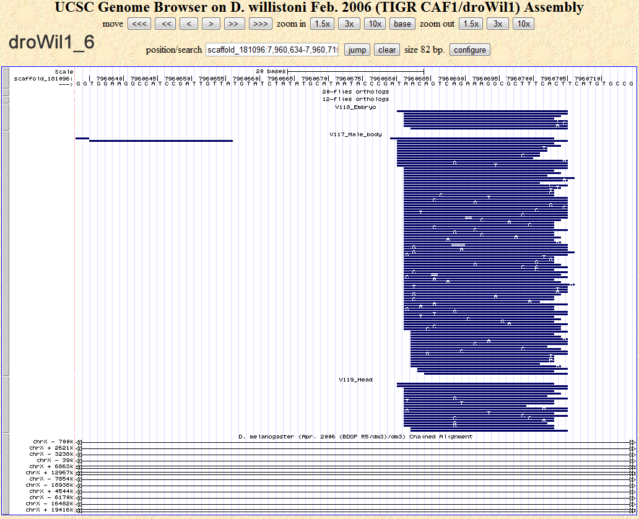Open the V119_Head track label

pyautogui.click(x=355, y=380)
